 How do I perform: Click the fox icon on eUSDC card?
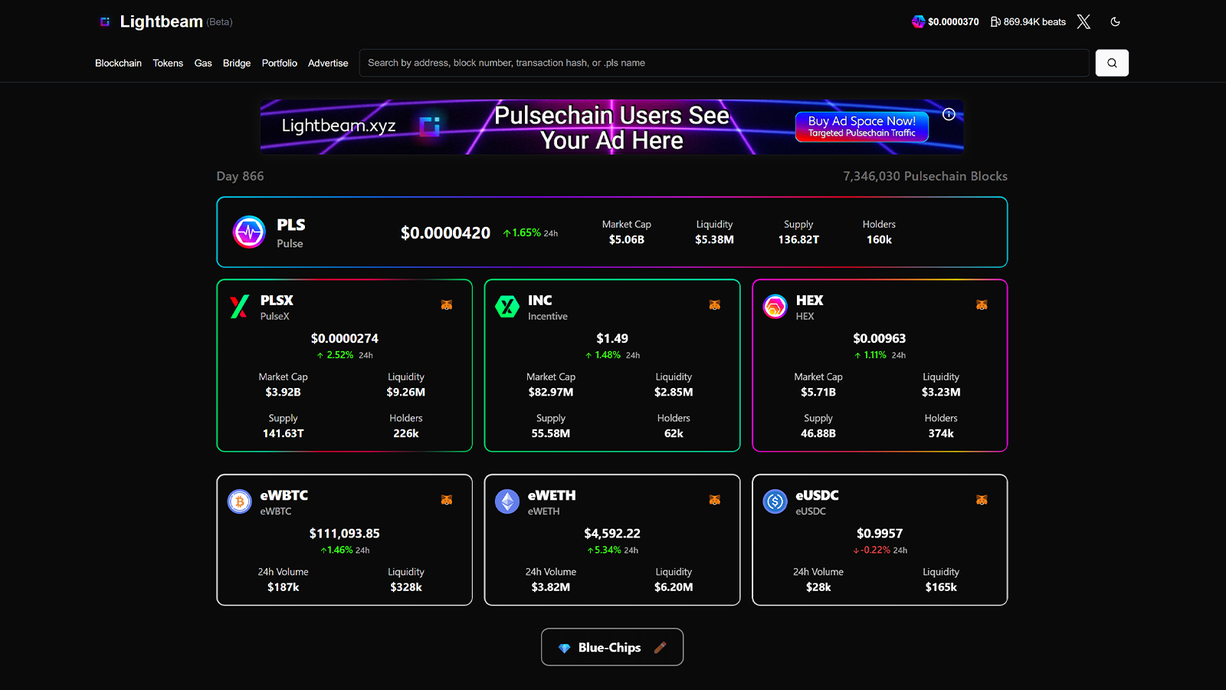pos(982,500)
